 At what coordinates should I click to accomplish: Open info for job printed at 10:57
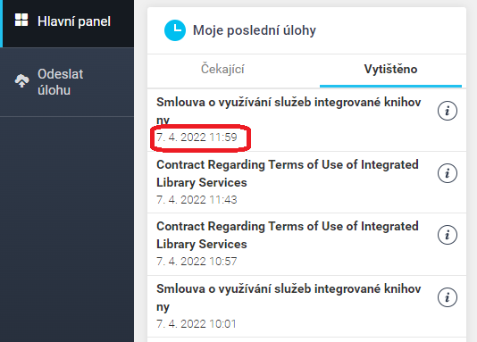[x=448, y=235]
